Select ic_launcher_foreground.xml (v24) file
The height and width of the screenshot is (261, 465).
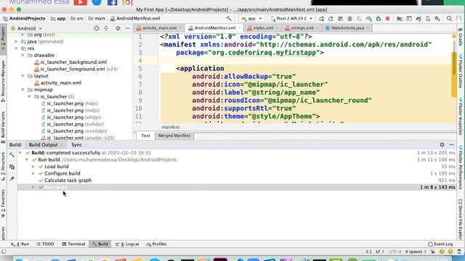[x=76, y=69]
